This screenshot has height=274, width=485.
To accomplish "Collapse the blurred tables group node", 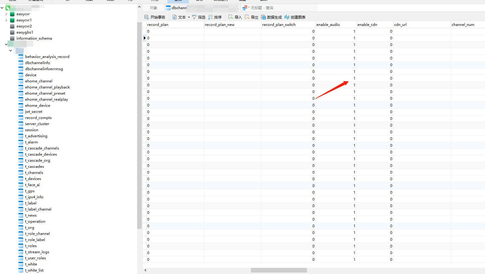I will click(x=11, y=51).
